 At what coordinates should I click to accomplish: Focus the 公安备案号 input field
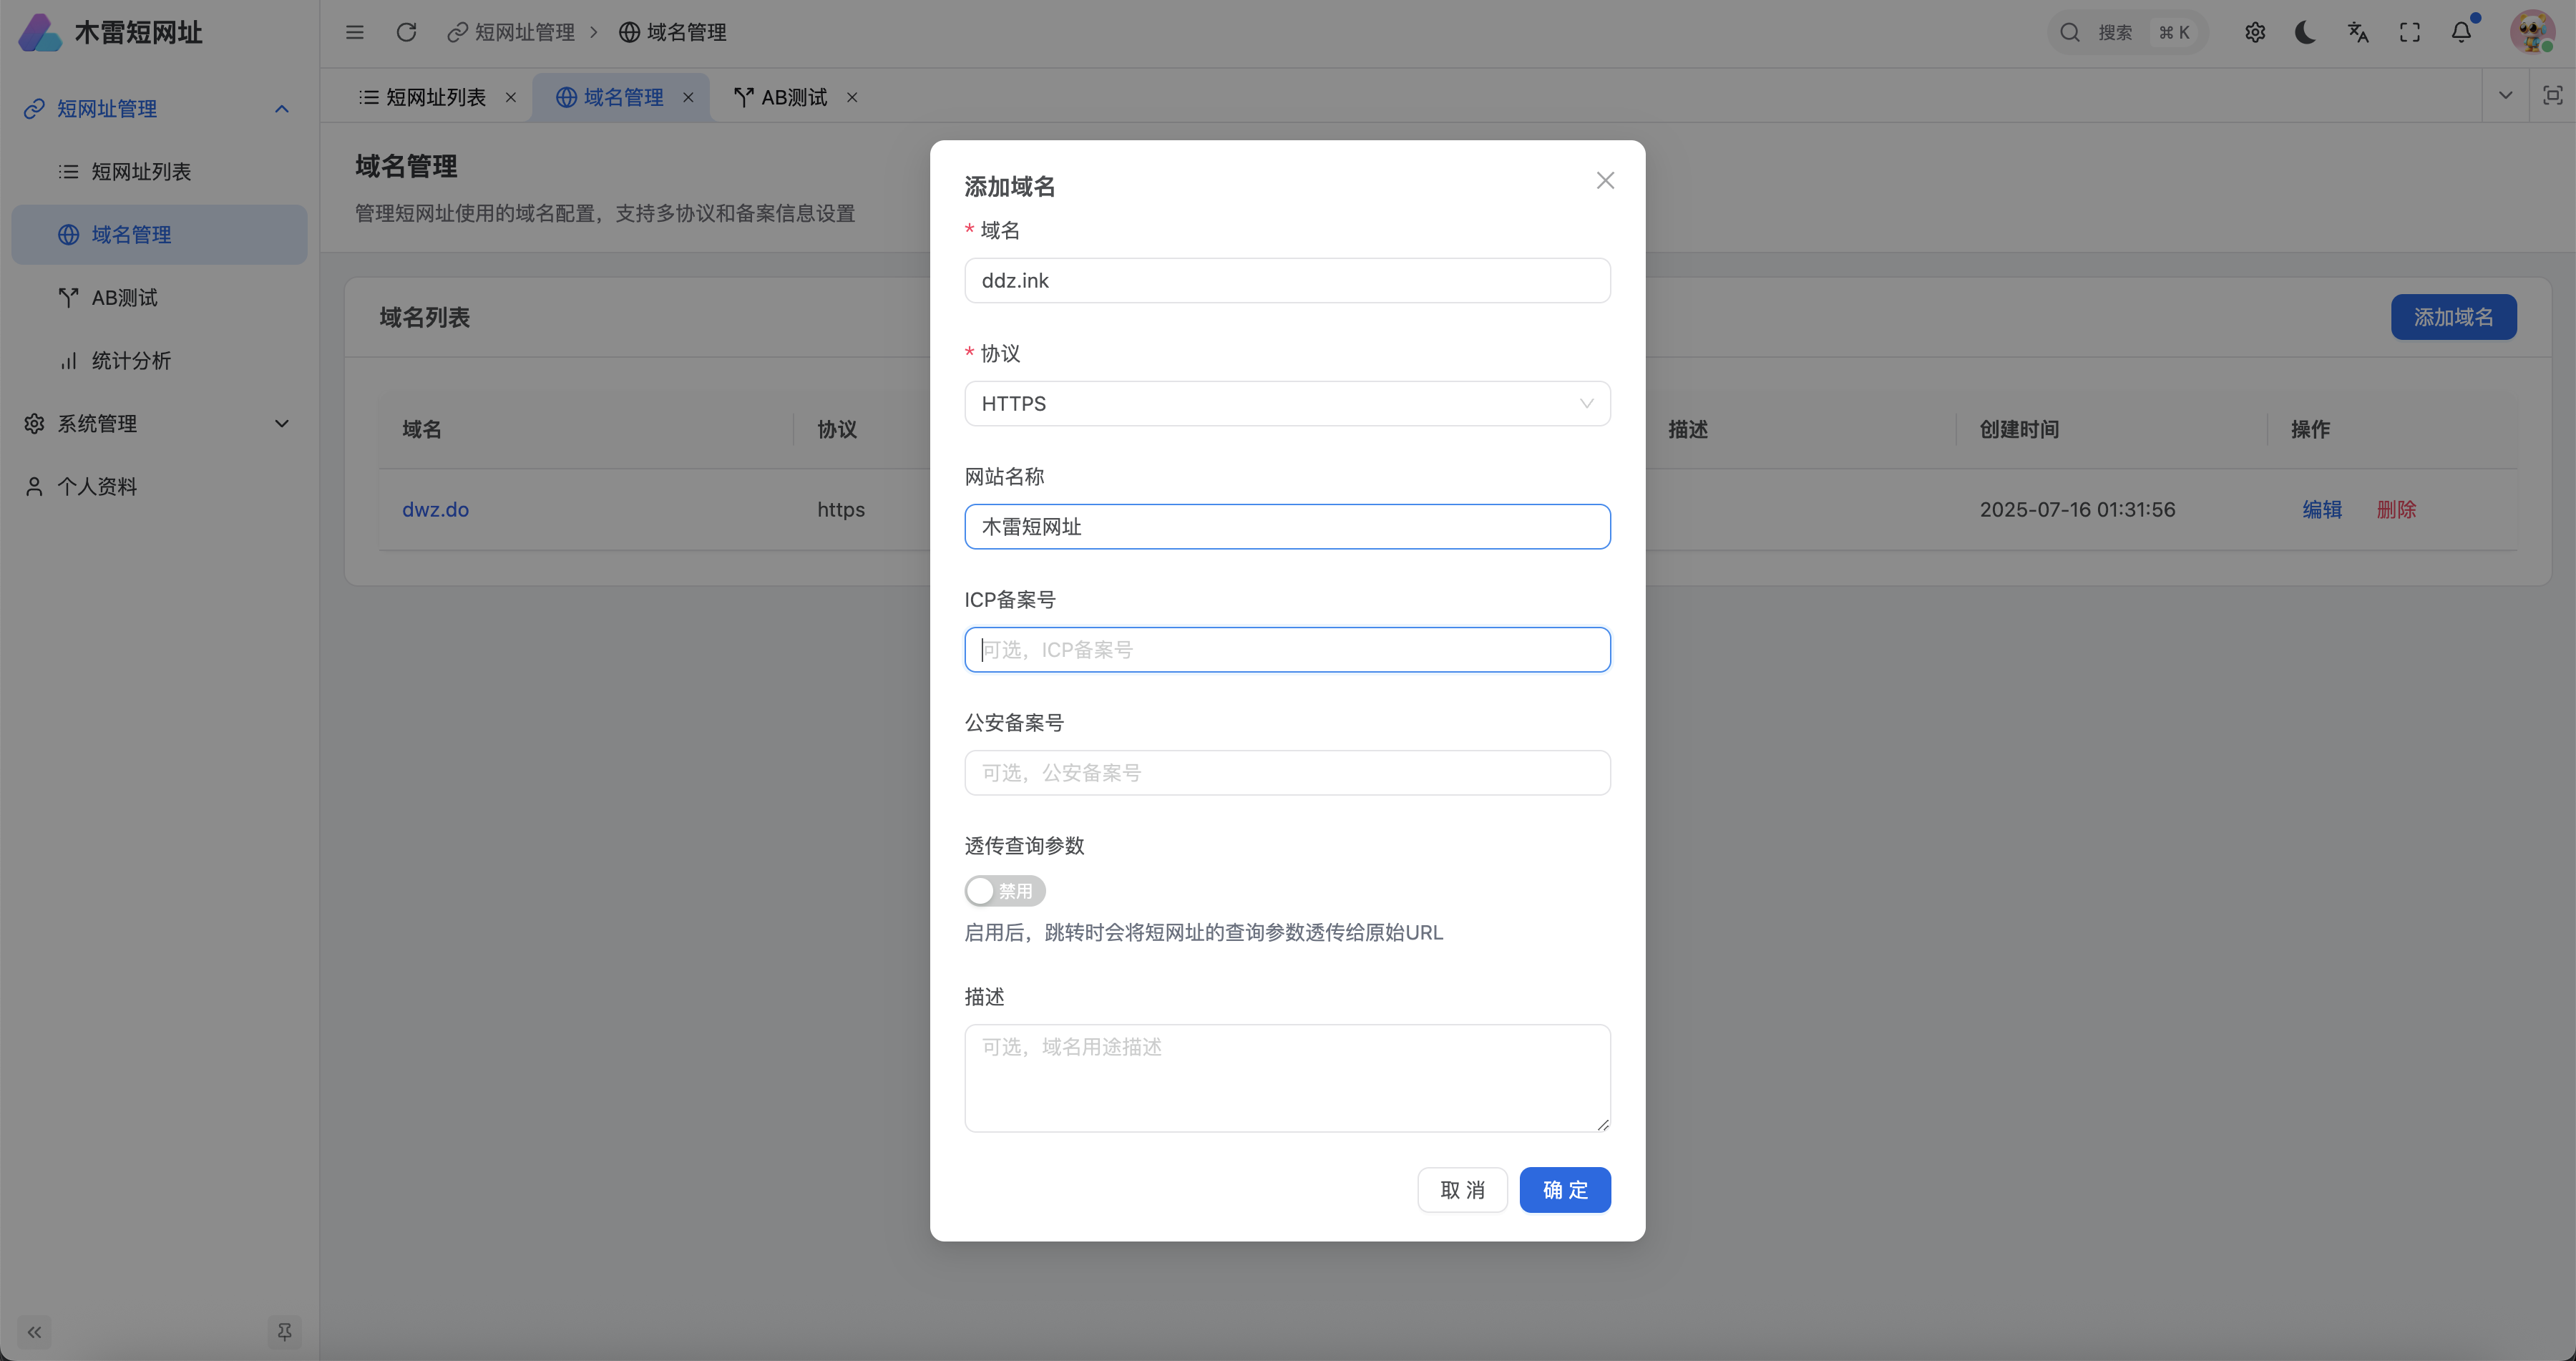tap(1286, 773)
